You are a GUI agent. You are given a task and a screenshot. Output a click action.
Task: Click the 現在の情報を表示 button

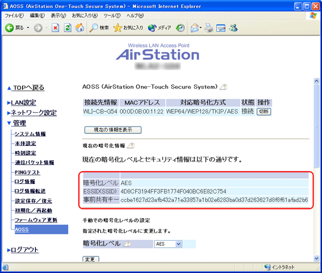click(113, 130)
